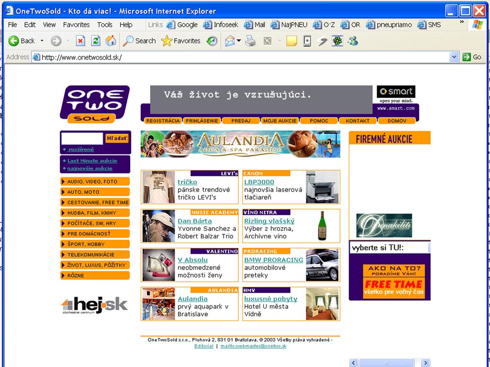Viewport: 490px width, 367px height.
Task: Click the Go button
Action: coord(472,57)
